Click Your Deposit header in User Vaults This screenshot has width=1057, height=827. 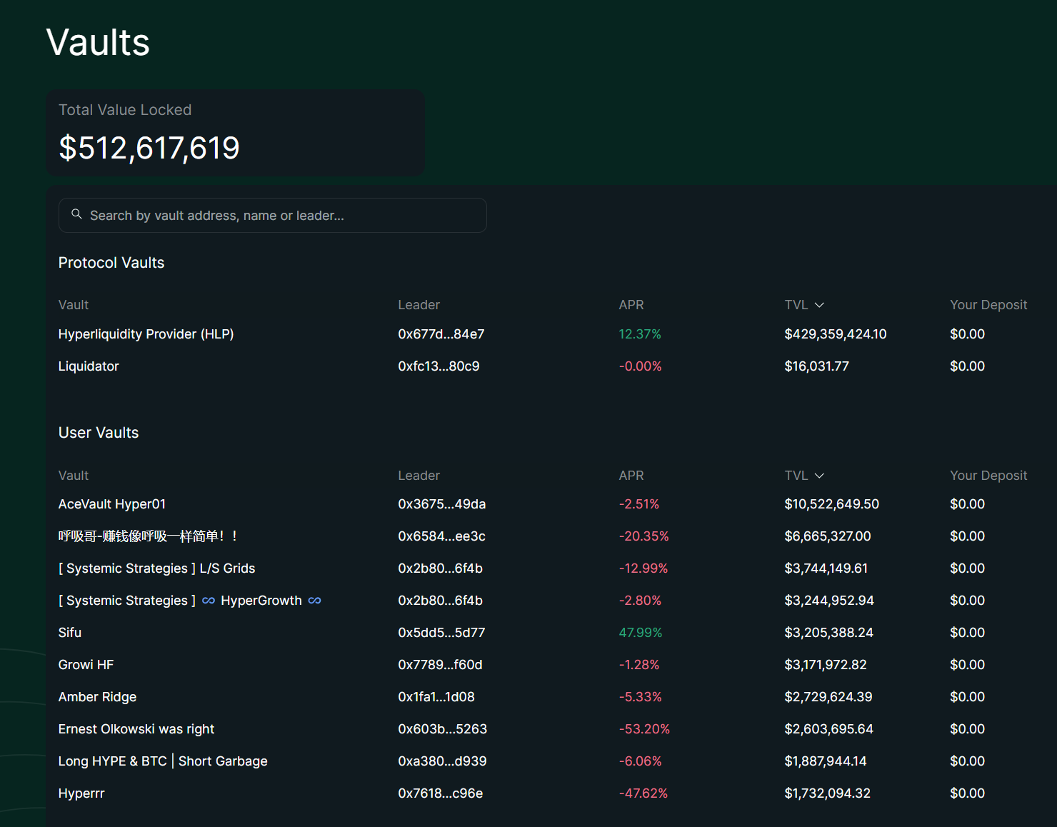click(x=988, y=476)
